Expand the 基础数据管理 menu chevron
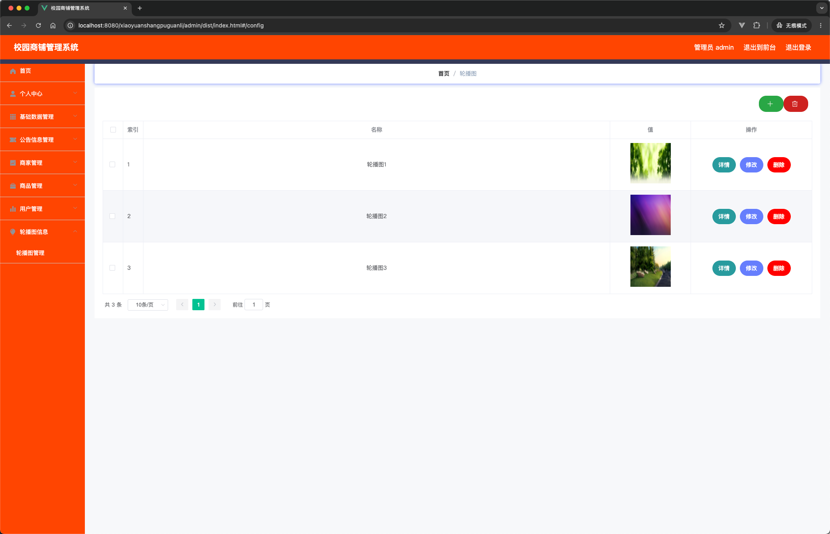 75,116
